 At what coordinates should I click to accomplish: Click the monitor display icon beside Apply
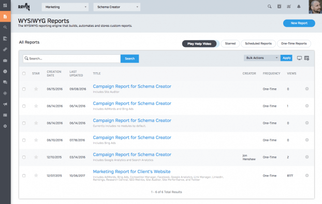tap(299, 58)
